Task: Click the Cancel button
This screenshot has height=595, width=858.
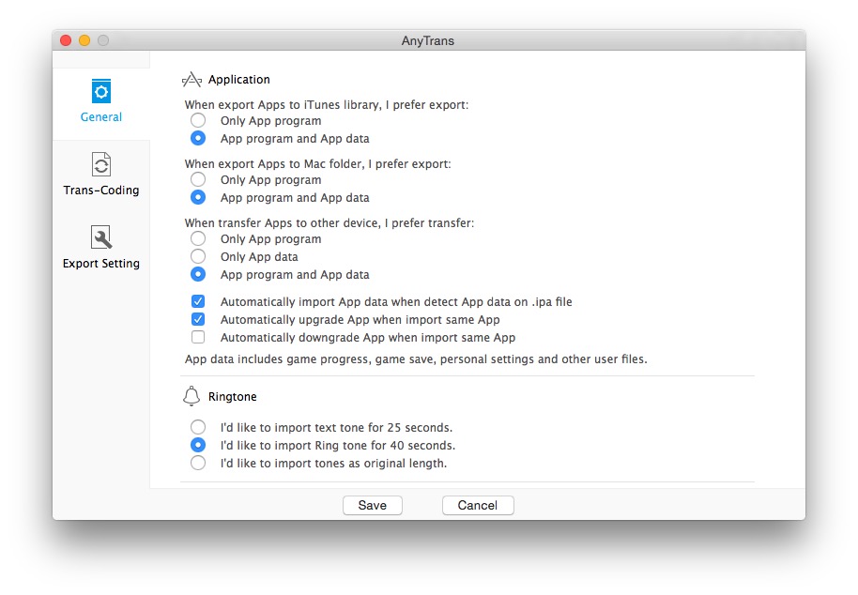Action: pos(478,505)
